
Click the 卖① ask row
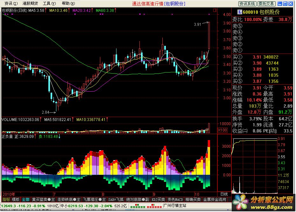click(x=262, y=50)
